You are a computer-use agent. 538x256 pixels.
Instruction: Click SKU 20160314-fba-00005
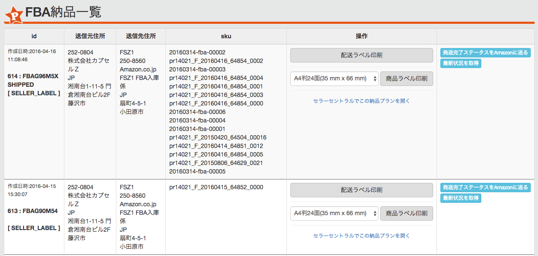click(x=197, y=171)
